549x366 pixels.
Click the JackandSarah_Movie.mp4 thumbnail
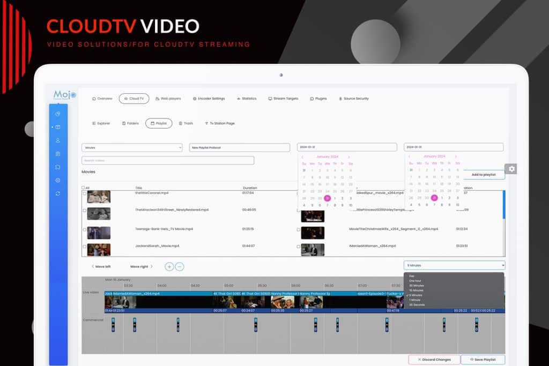coord(99,250)
